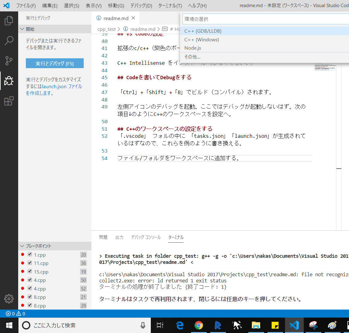Open the Windows Start menu
This screenshot has height=333, width=349.
click(x=9, y=325)
